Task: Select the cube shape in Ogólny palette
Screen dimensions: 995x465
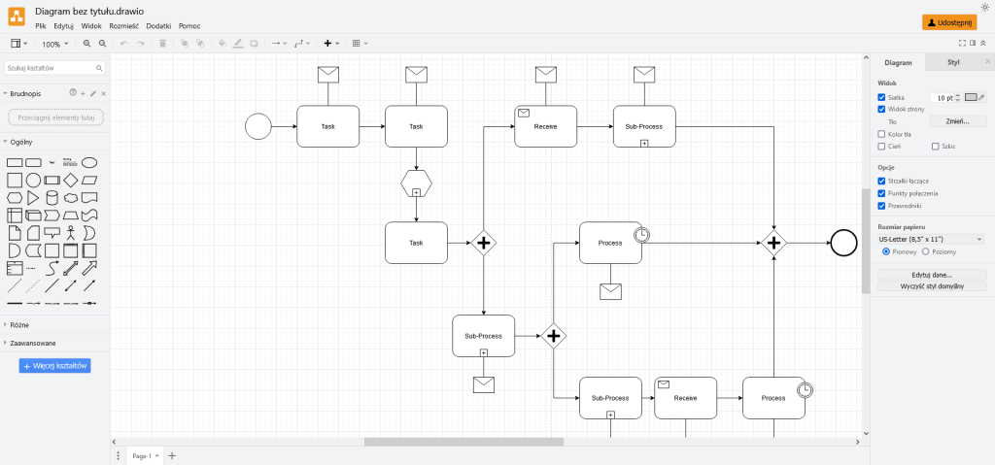Action: click(x=33, y=216)
